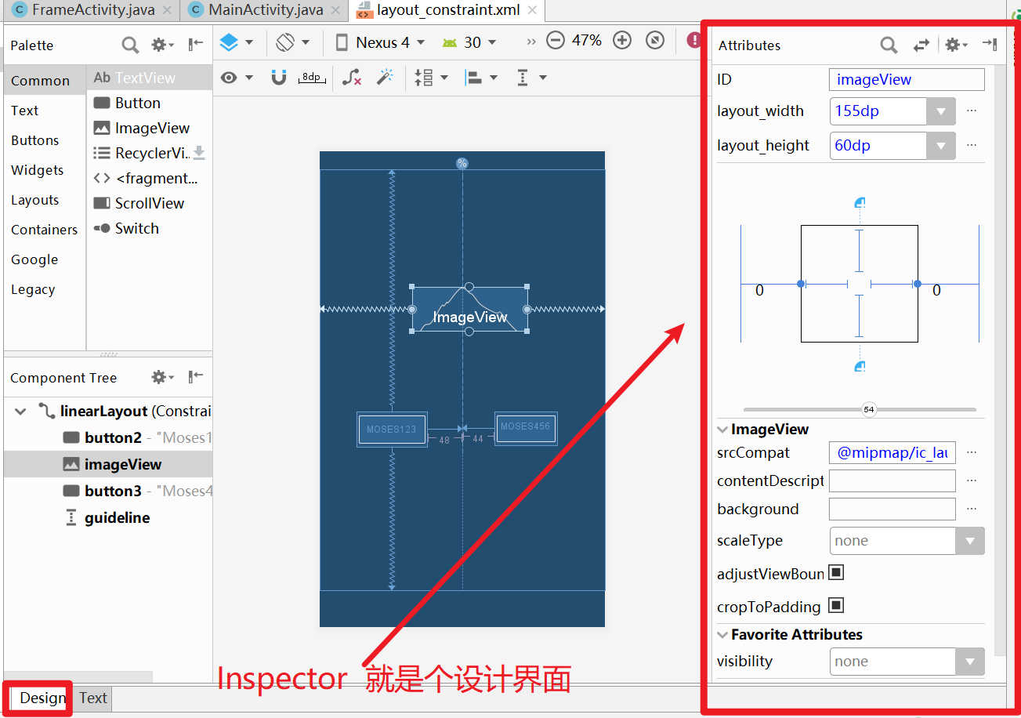Set the default margins 8dp

tap(312, 78)
